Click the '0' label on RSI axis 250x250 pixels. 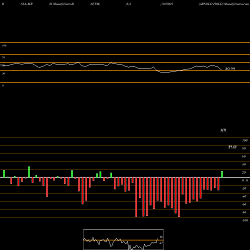click(2, 85)
